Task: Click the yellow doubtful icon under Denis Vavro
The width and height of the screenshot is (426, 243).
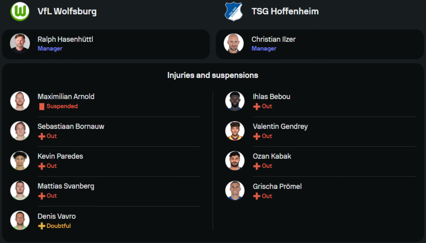Action: coord(42,226)
